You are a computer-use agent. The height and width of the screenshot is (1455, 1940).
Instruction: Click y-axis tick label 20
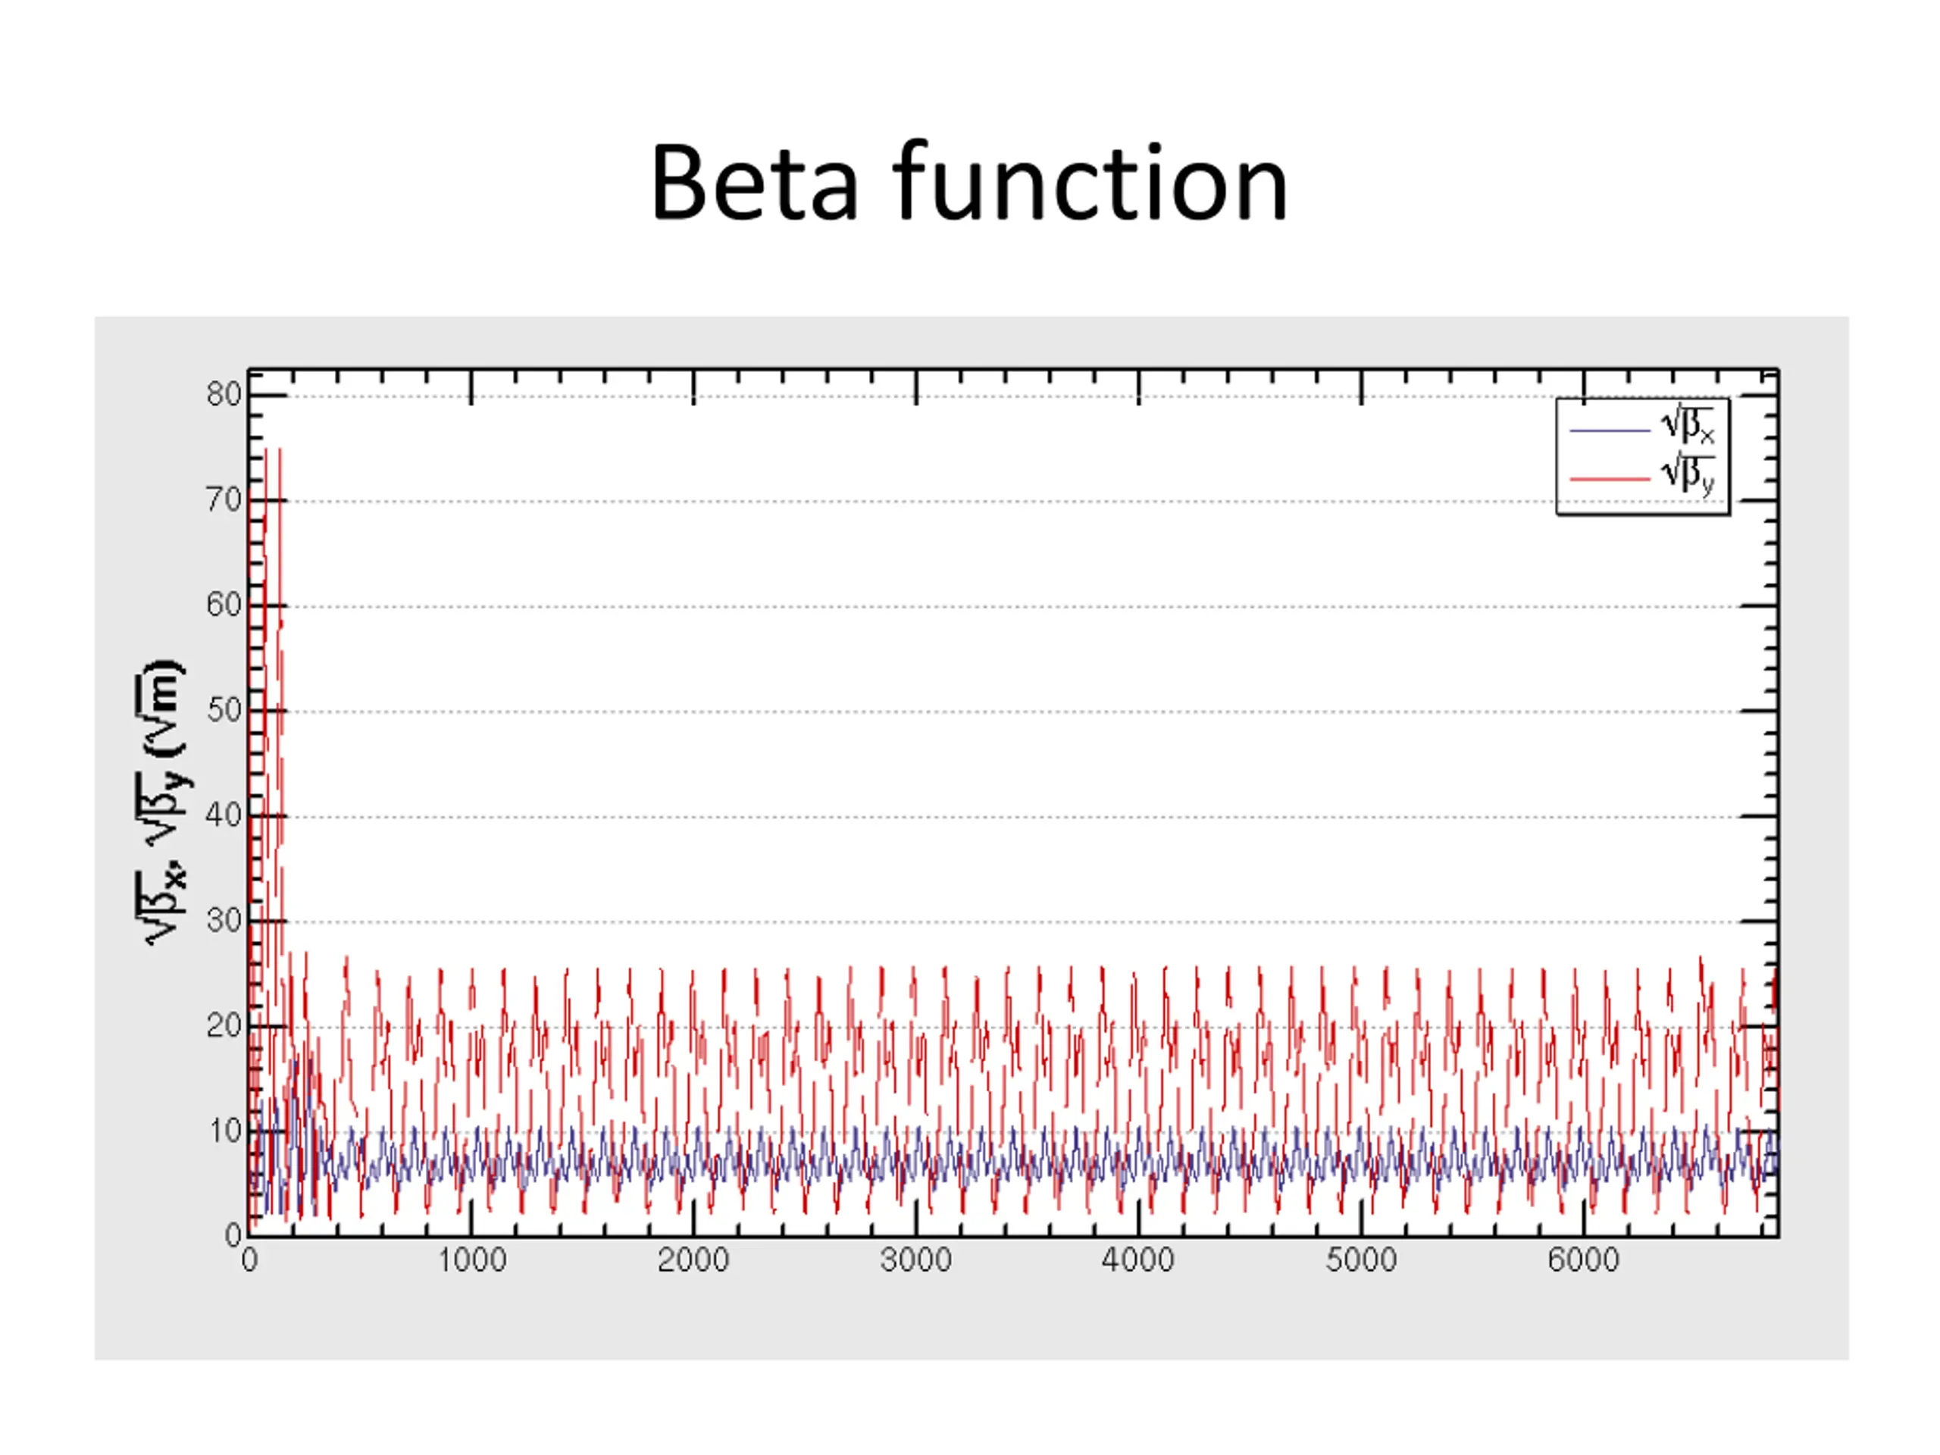[224, 1026]
